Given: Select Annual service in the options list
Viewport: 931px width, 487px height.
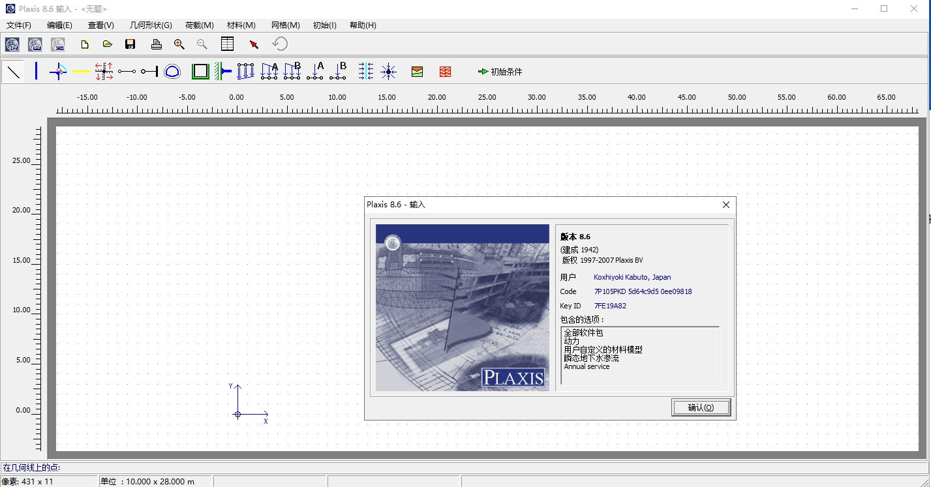Looking at the screenshot, I should click(x=587, y=366).
